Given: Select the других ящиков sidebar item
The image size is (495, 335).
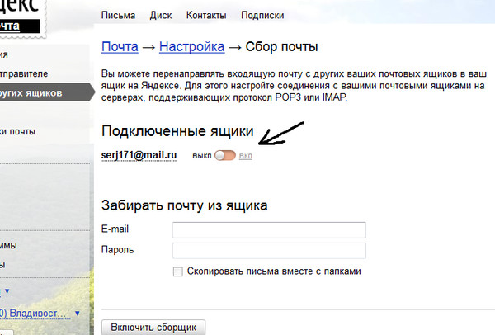Looking at the screenshot, I should point(47,92).
